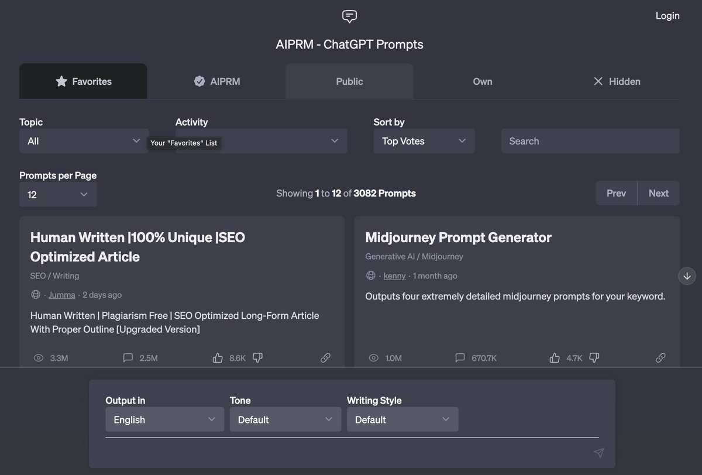Change Prompts per Page dropdown
The width and height of the screenshot is (702, 475).
click(58, 194)
